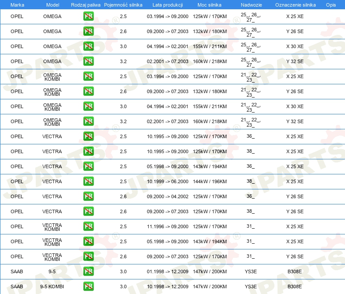
Task: Click the fuel icon in the VECTRA KOMBI 2.6 row
Action: click(x=88, y=256)
